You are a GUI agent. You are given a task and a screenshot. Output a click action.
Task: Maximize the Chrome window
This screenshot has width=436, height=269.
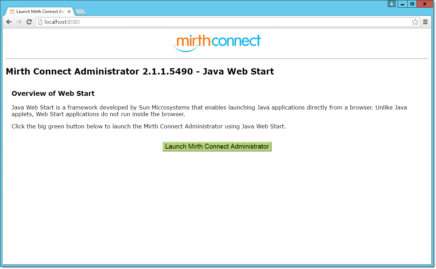pos(412,4)
